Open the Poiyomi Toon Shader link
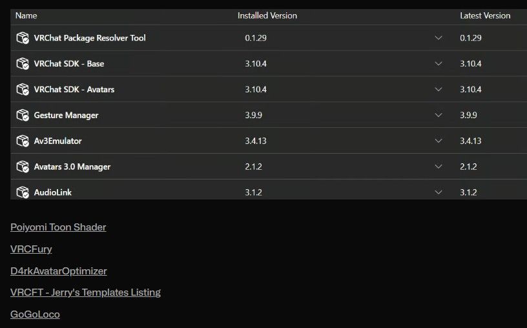The image size is (527, 328). 58,227
